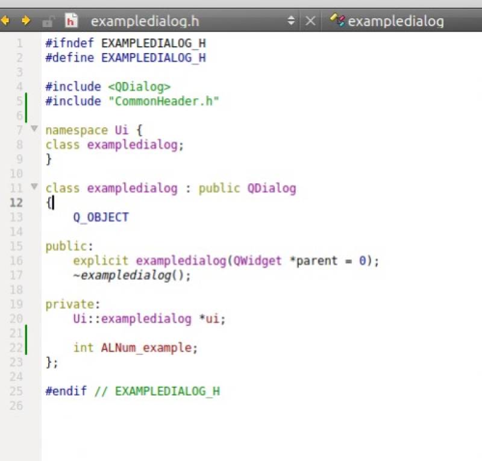Screen dimensions: 482x461
Task: Toggle the file lock icon
Action: pos(48,22)
